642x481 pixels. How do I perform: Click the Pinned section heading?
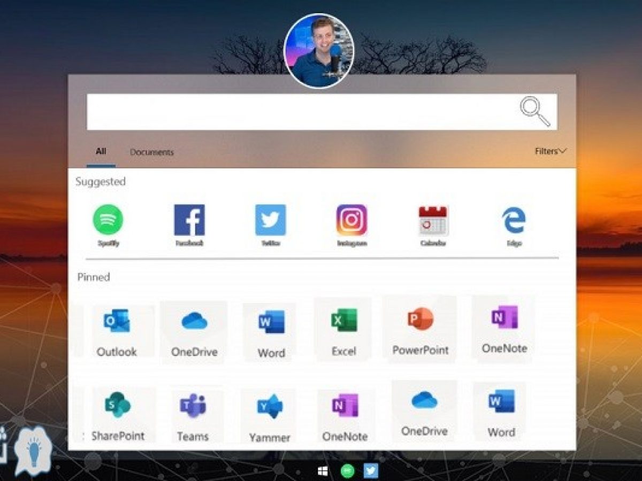coord(94,277)
